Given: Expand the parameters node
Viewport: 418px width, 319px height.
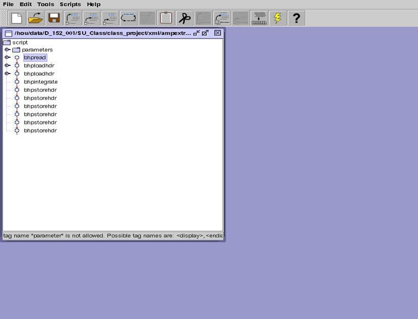Looking at the screenshot, I should (8, 50).
